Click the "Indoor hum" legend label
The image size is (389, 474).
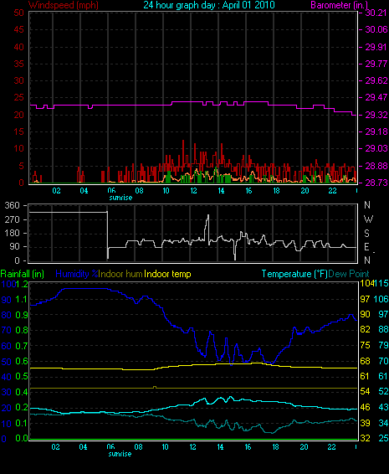[120, 274]
